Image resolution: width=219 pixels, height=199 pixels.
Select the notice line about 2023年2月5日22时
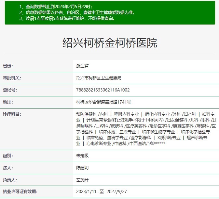[56, 7]
